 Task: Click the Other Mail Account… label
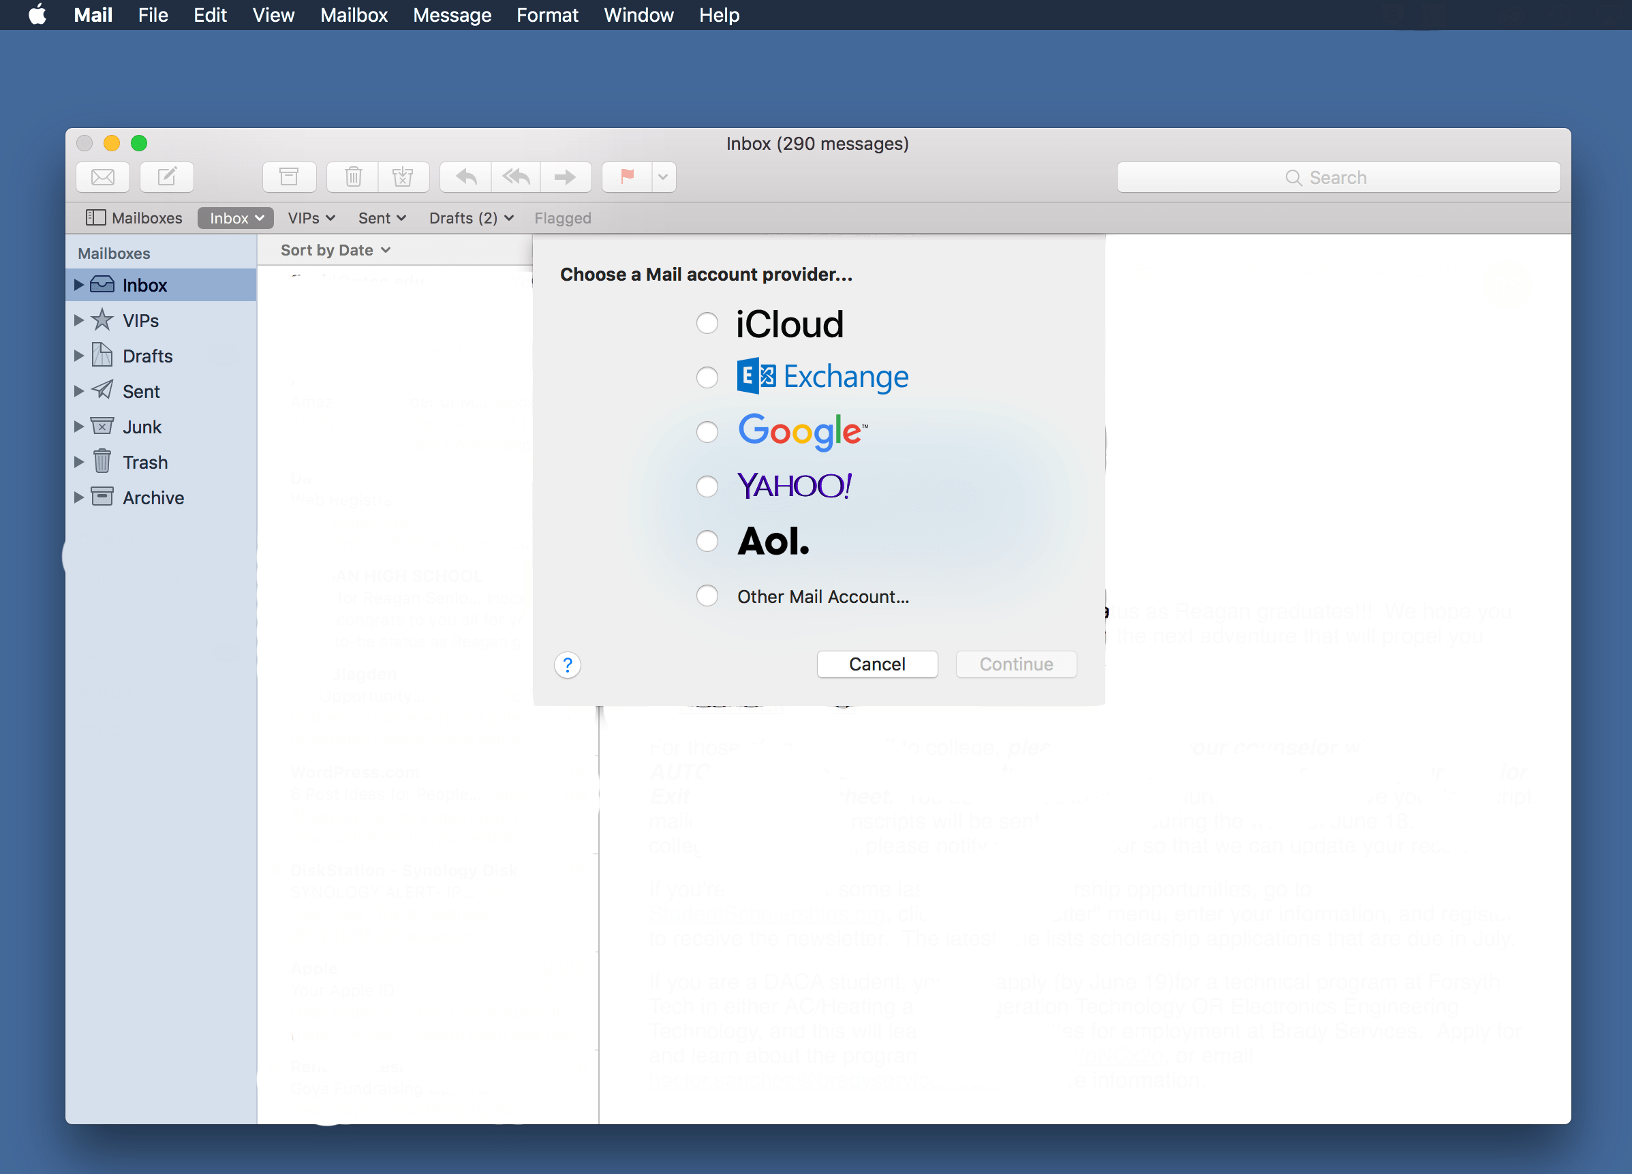(823, 596)
